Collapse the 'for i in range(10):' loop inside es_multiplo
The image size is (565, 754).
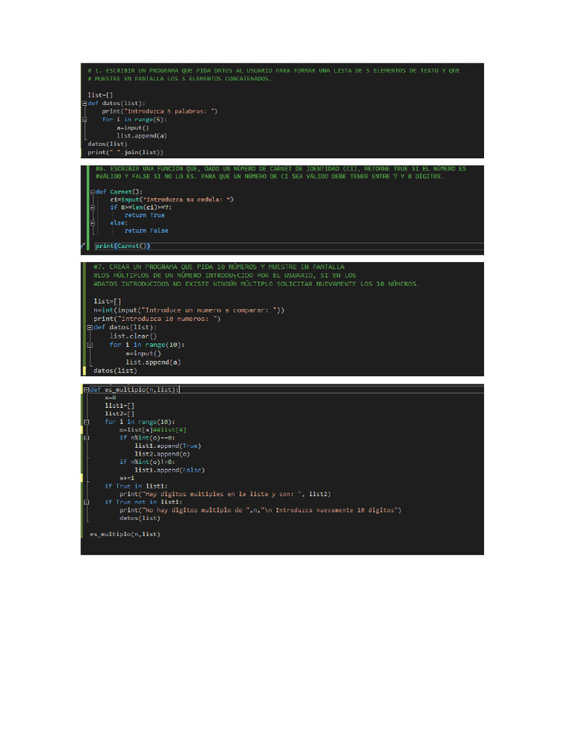tap(87, 422)
